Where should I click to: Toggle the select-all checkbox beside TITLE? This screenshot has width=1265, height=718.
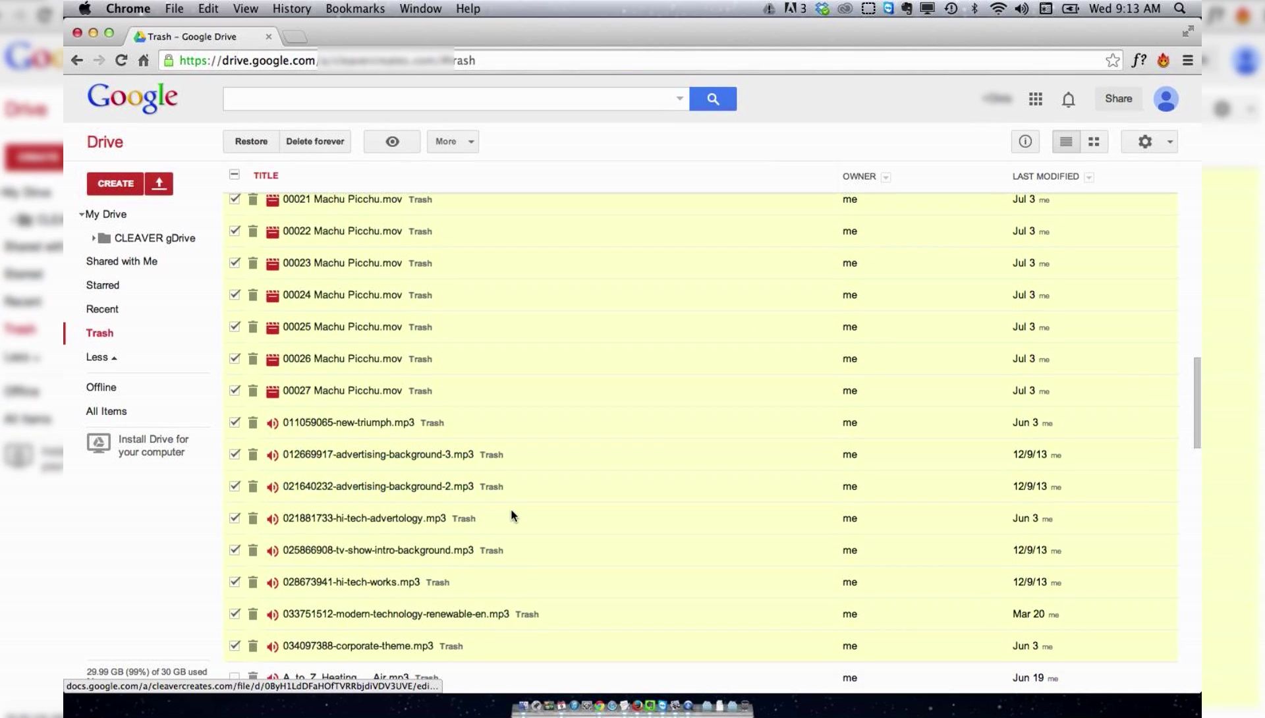235,175
